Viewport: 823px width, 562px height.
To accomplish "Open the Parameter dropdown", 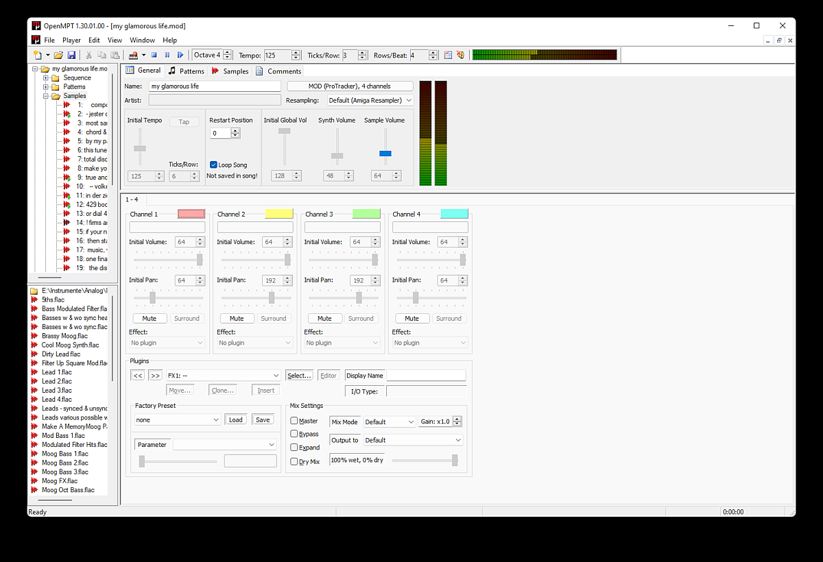I will coord(224,444).
